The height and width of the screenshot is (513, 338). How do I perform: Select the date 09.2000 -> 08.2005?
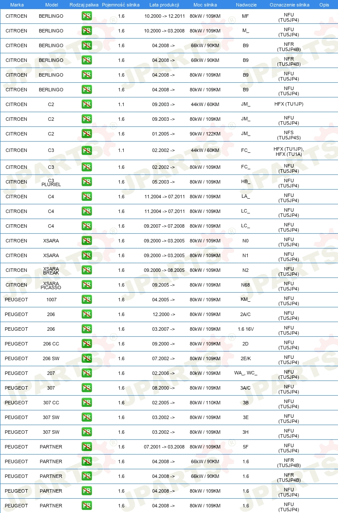[x=164, y=270]
